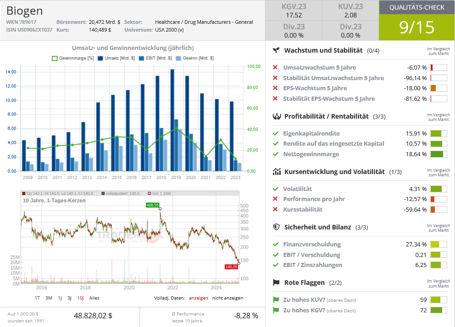The image size is (455, 327).
Task: Click the chart icon beside Kursentwicklung und Volatilität
Action: coord(277,172)
